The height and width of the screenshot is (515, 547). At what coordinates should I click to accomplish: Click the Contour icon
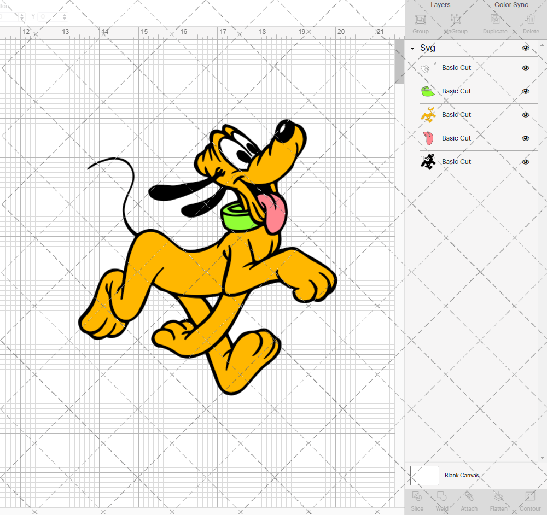(x=530, y=496)
